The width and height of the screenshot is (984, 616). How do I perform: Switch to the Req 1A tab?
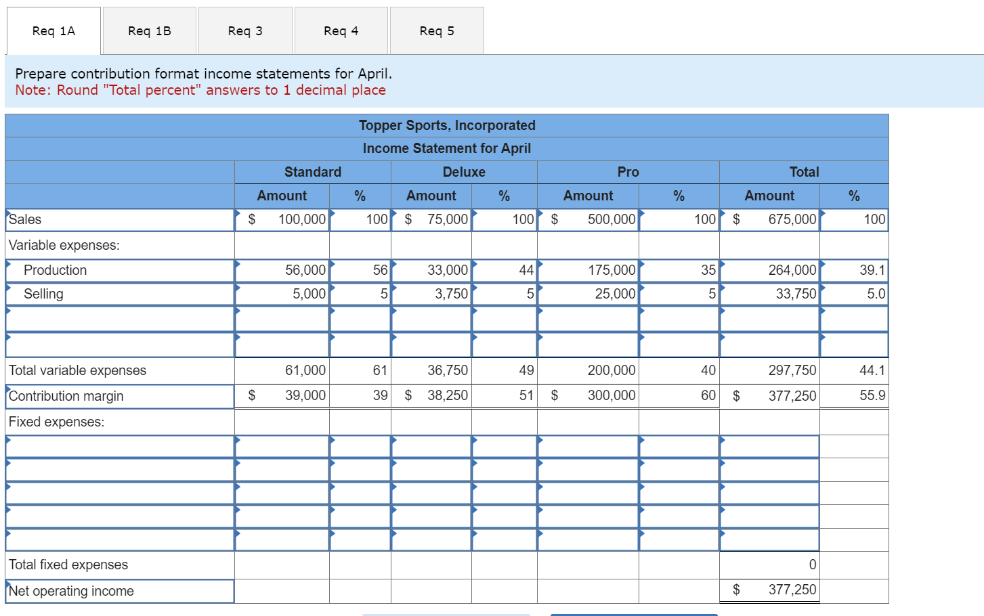pyautogui.click(x=54, y=31)
